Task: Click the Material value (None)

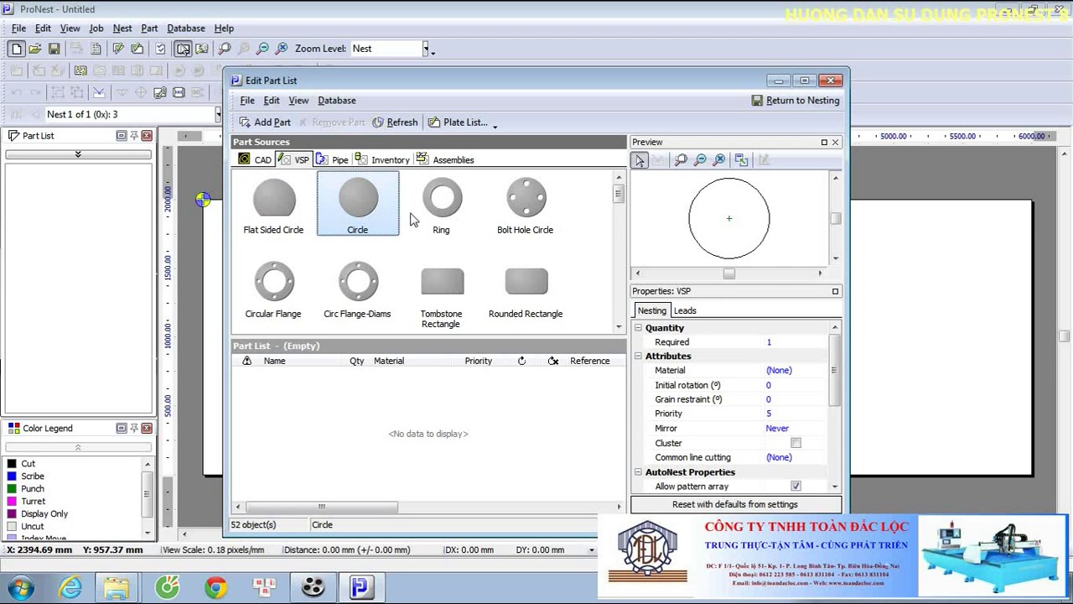Action: point(779,371)
